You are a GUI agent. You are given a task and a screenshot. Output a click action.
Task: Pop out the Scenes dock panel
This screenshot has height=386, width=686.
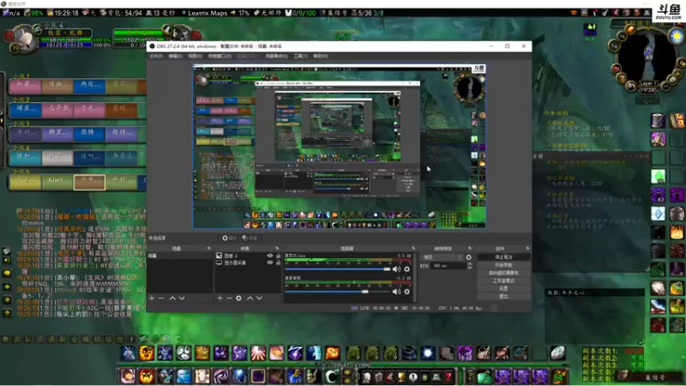click(x=208, y=249)
